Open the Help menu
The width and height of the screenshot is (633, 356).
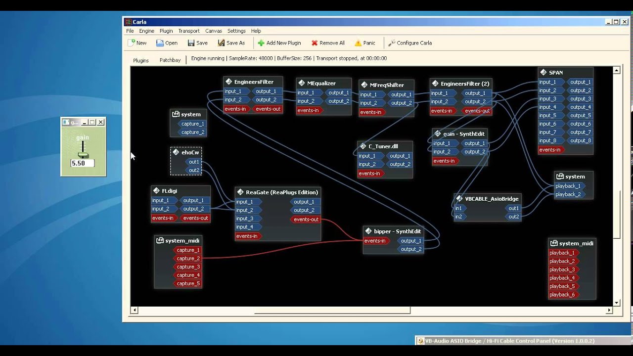click(x=256, y=31)
